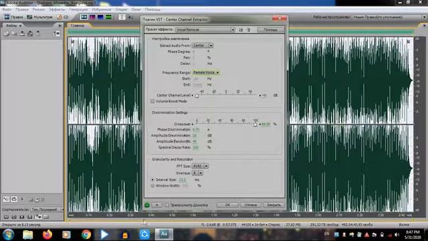Click fifth show-file-type icon at Files panel bottom

tap(39, 217)
